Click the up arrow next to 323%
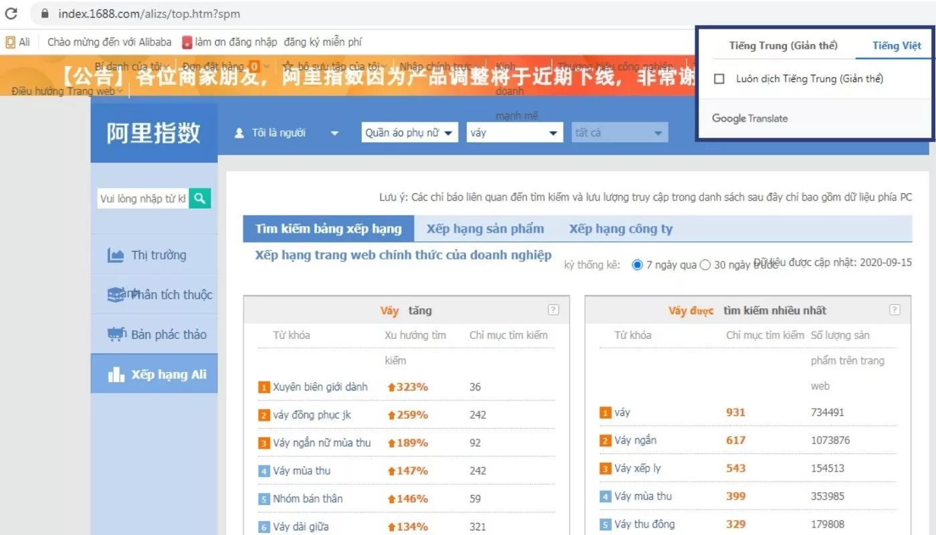This screenshot has width=936, height=535. click(x=392, y=387)
